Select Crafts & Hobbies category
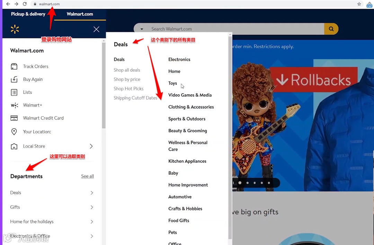This screenshot has height=245, width=374. (185, 209)
